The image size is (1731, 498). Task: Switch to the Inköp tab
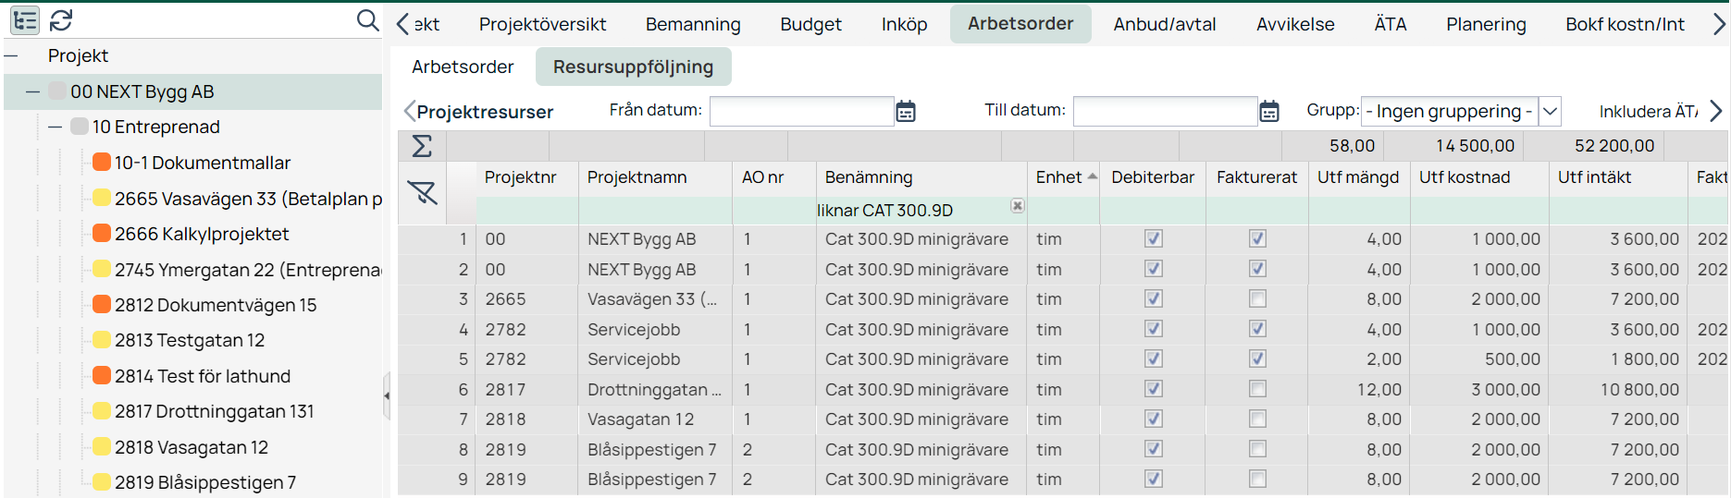click(904, 24)
